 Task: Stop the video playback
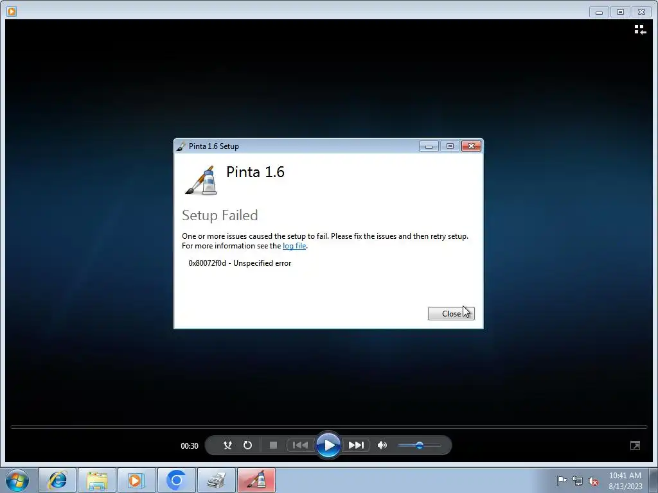click(273, 445)
